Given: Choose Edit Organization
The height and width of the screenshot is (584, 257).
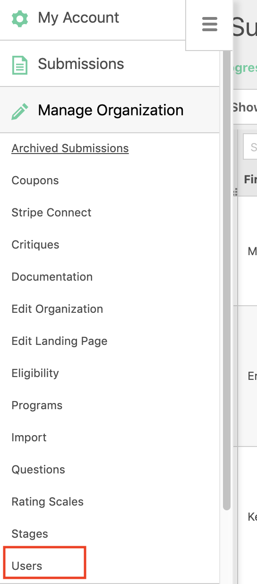Looking at the screenshot, I should tap(57, 309).
